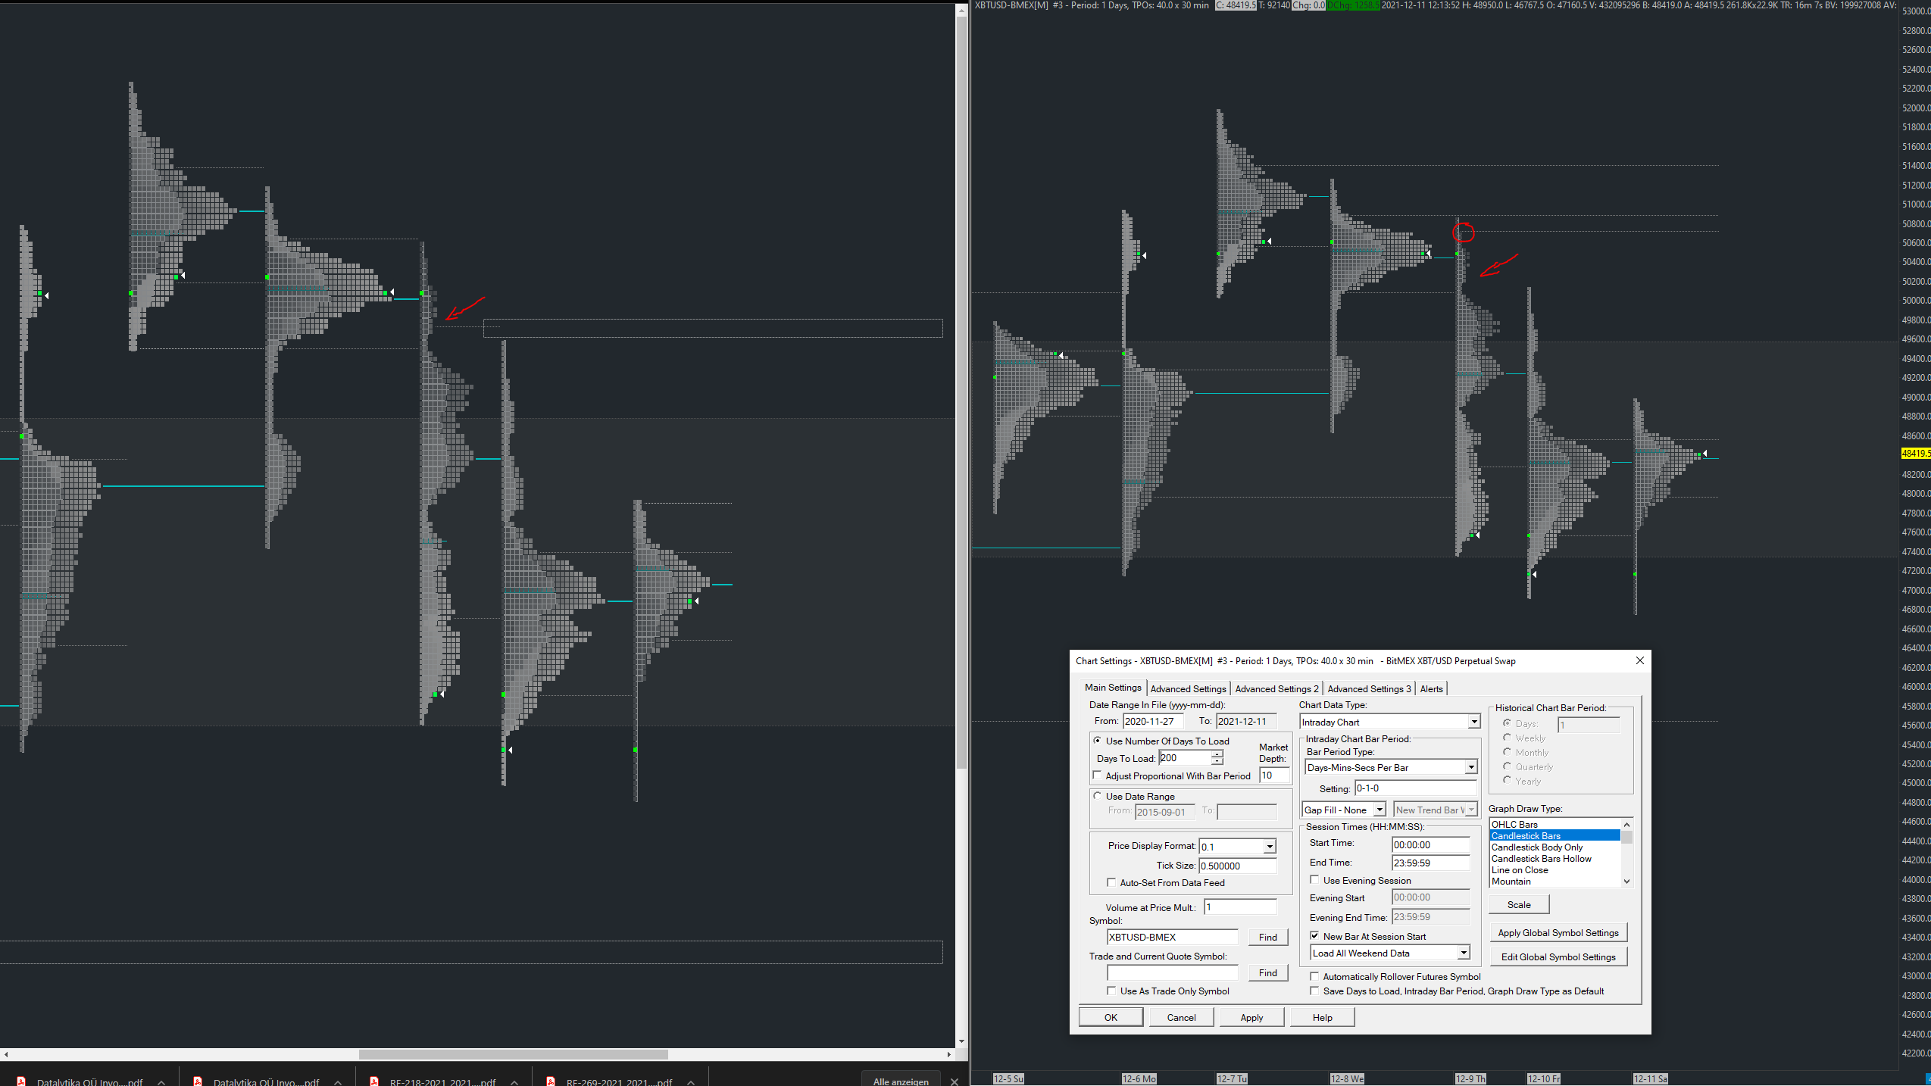Viewport: 1931px width, 1086px height.
Task: Expand the Bar Period Type dropdown
Action: pyautogui.click(x=1470, y=767)
